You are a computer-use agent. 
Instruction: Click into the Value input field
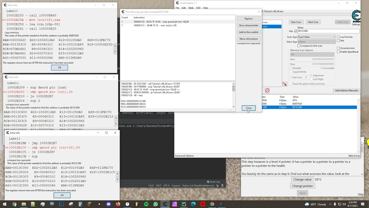329,31
